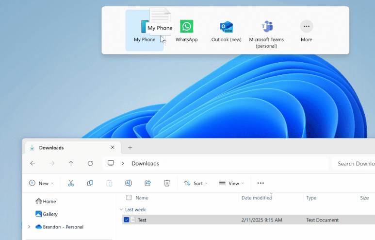The image size is (375, 240).
Task: Toggle the select-all checkbox in header
Action: pyautogui.click(x=129, y=198)
